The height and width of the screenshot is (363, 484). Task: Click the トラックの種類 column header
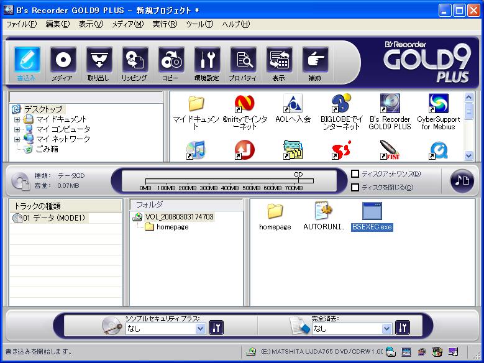pyautogui.click(x=65, y=206)
